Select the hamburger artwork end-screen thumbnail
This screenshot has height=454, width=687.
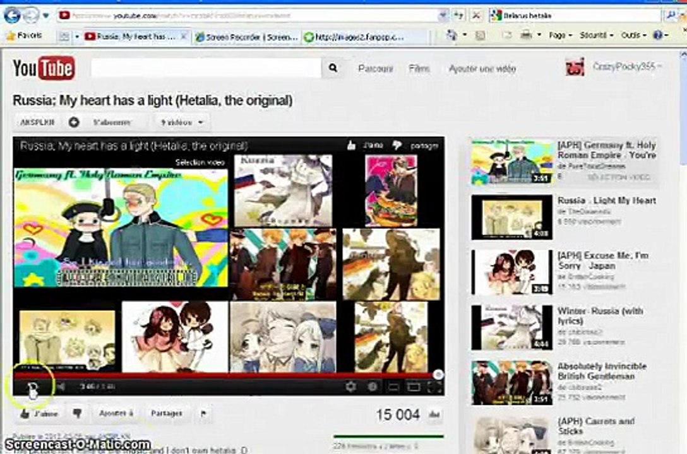(391, 191)
